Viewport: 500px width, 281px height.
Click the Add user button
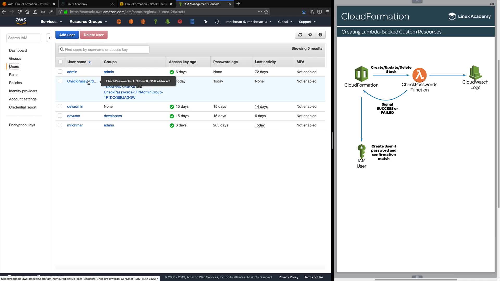click(67, 35)
